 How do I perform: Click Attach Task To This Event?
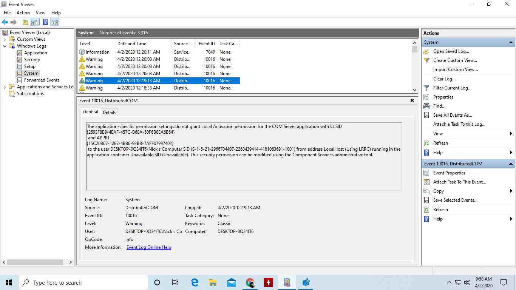460,182
